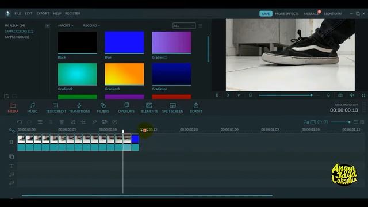Screen dimensions: 368x207
Task: Click the link tracks icon left of ruler
Action: [11, 130]
